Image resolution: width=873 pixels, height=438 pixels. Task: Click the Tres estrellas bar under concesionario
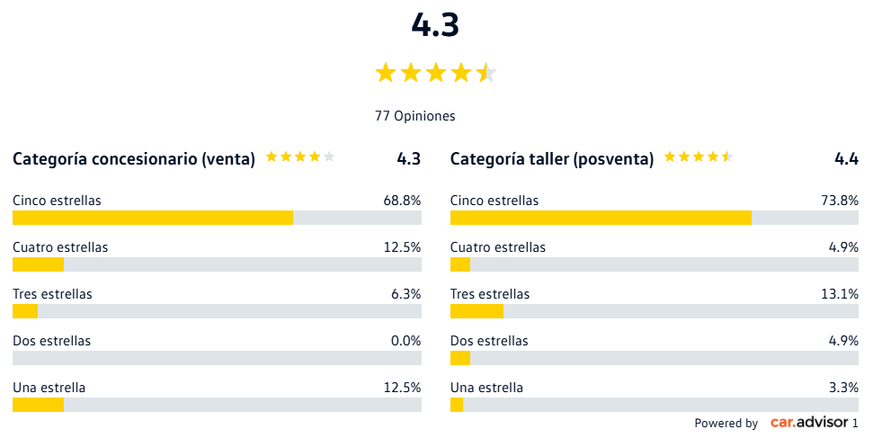(x=217, y=311)
